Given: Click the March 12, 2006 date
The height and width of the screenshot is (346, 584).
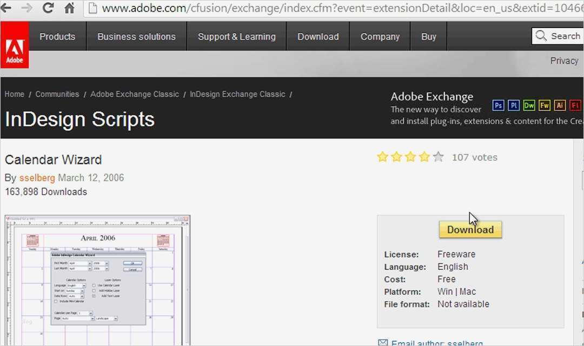Looking at the screenshot, I should tap(91, 178).
